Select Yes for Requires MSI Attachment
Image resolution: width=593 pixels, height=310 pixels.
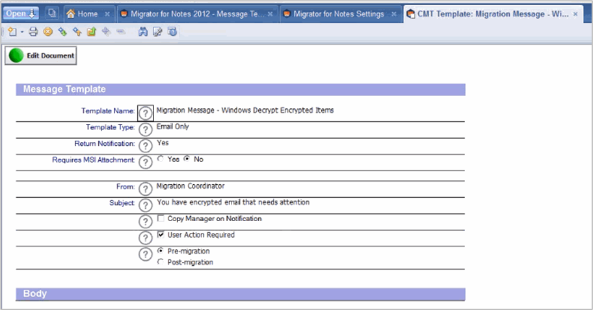coord(161,159)
